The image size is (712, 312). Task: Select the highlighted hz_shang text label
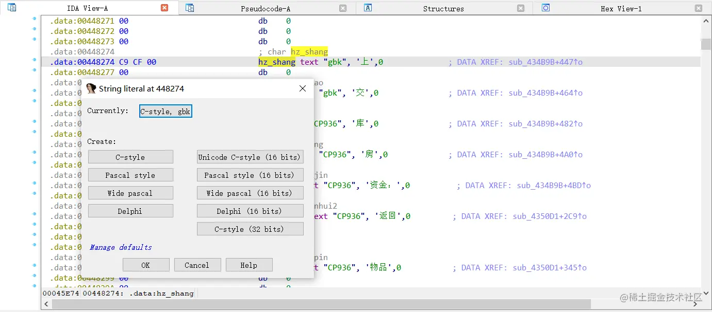pos(277,62)
